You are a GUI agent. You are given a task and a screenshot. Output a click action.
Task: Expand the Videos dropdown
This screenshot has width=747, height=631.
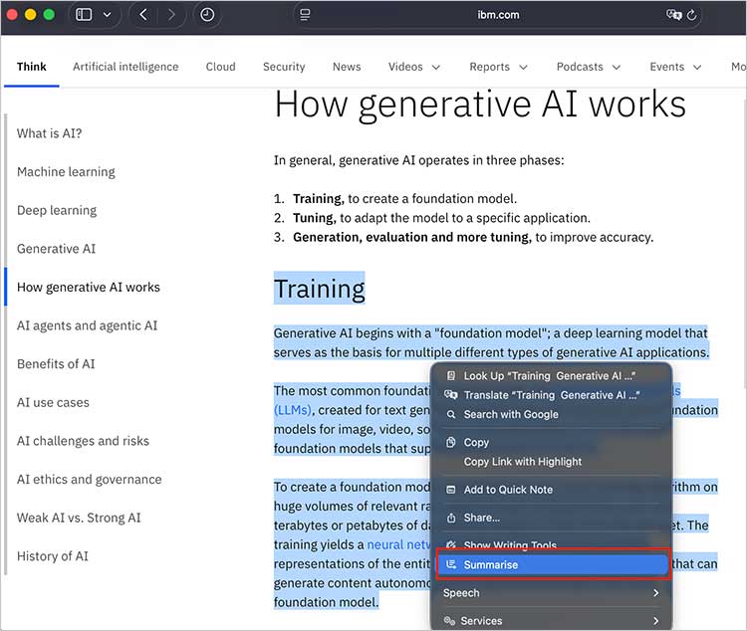[413, 67]
